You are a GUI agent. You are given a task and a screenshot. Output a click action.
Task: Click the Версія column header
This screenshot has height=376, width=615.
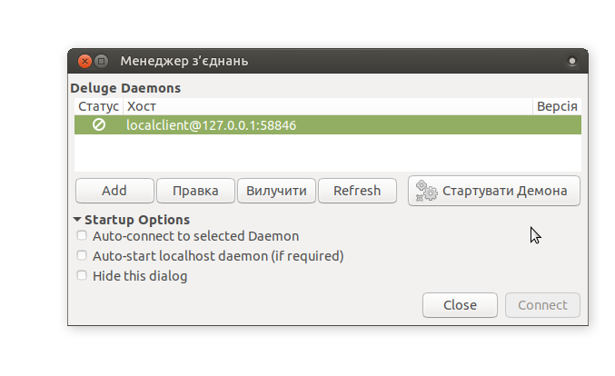[x=557, y=106]
